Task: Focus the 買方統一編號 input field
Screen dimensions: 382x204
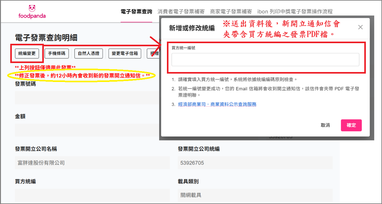Action: click(x=265, y=60)
